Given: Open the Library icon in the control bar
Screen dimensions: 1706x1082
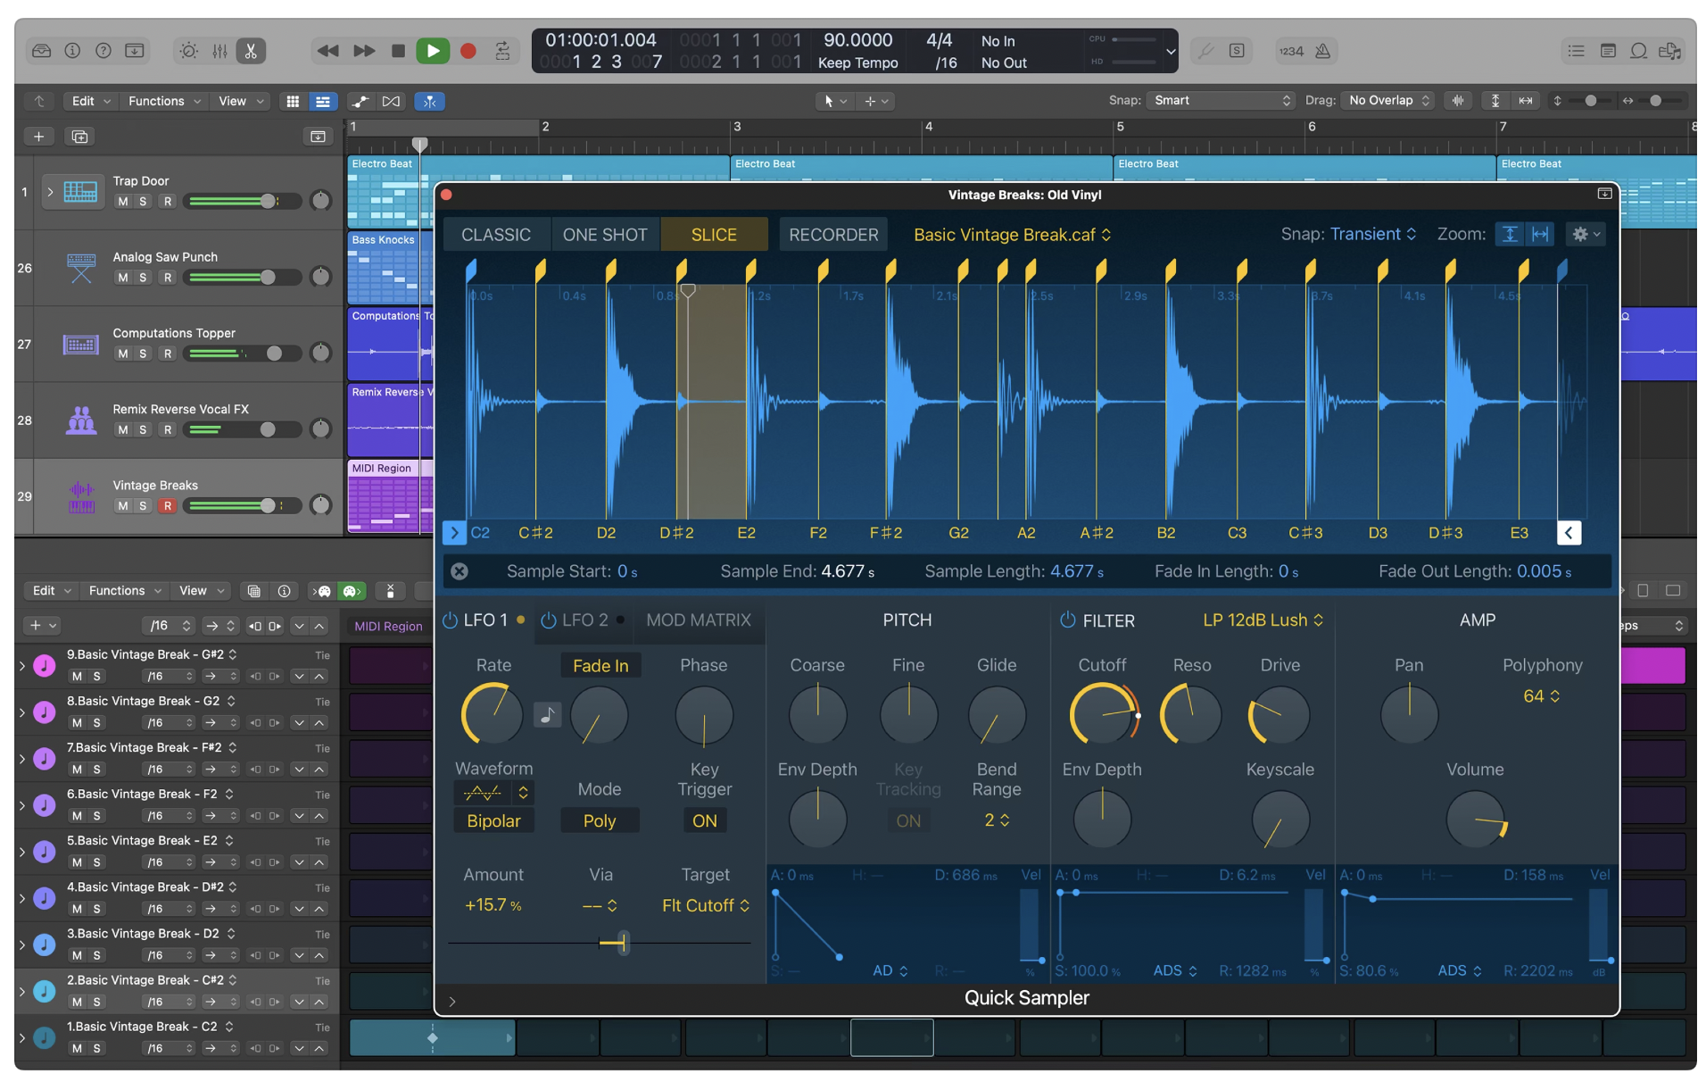Looking at the screenshot, I should tap(42, 51).
